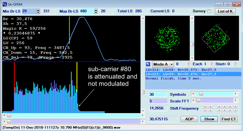The width and height of the screenshot is (243, 131).
Task: Decrease the Min Br-LS value with down arrow
Action: (38, 13)
